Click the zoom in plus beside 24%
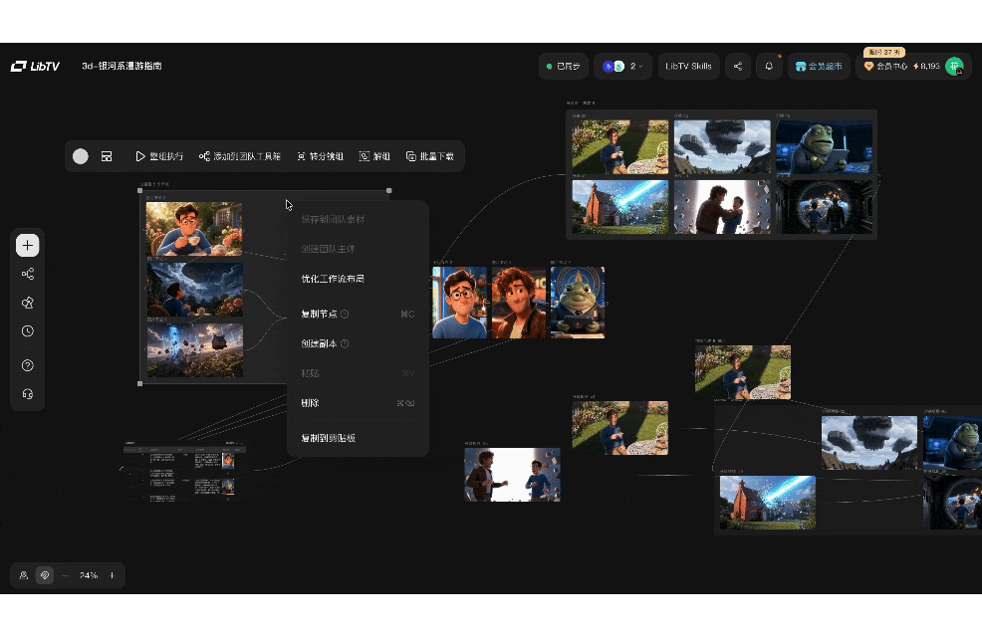982x637 pixels. pos(113,575)
